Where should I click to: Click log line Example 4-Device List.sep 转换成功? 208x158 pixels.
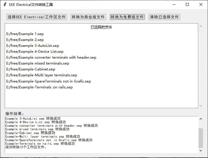click(35, 122)
